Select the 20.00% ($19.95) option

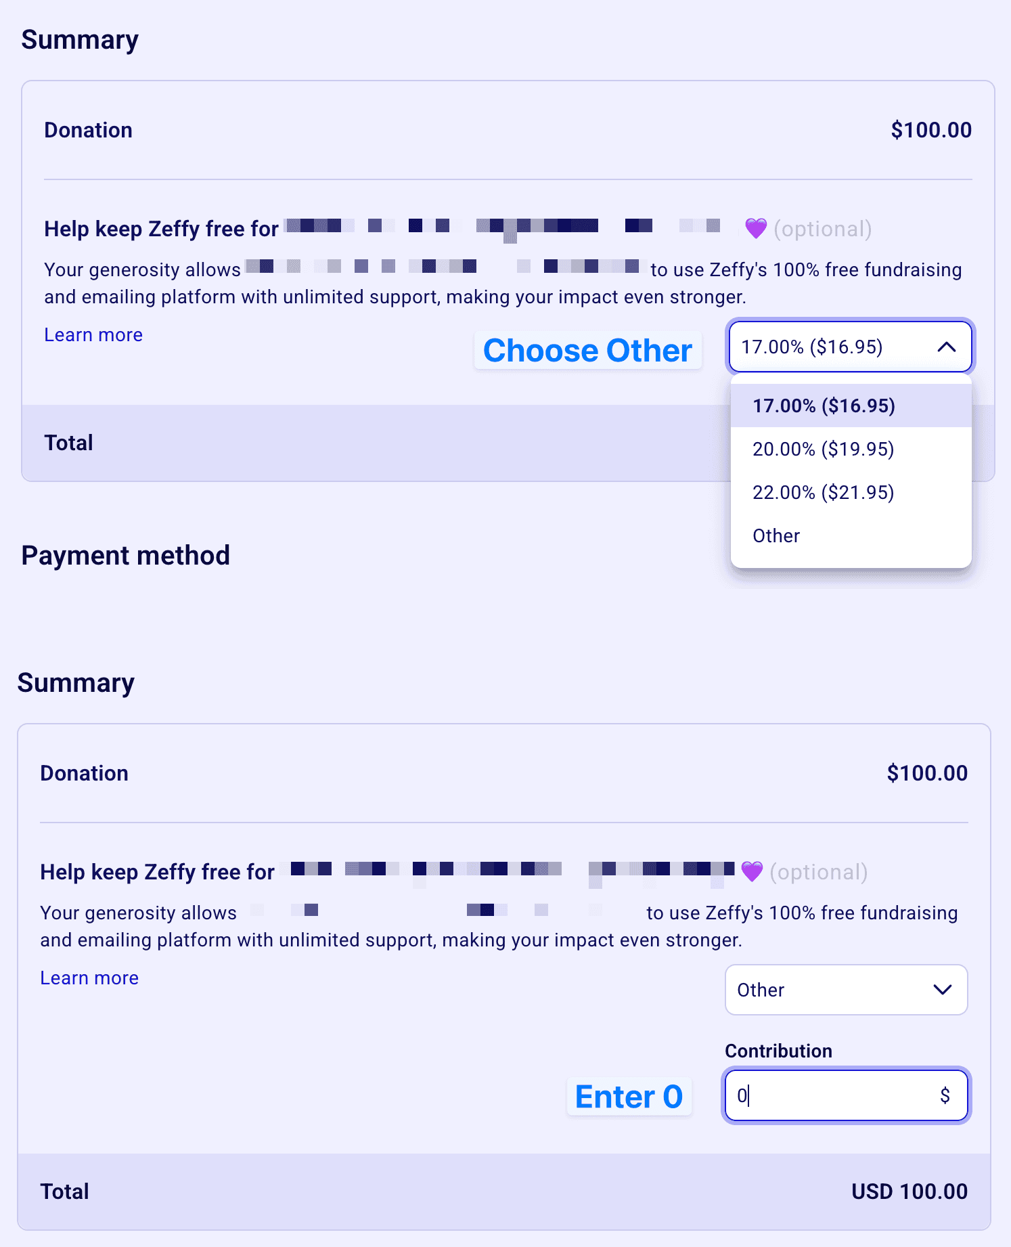(x=823, y=450)
